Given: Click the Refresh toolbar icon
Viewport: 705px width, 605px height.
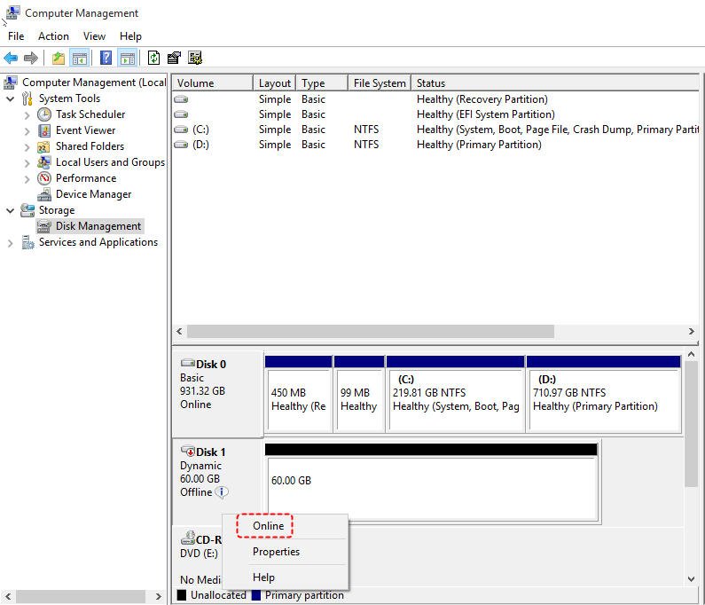Looking at the screenshot, I should pyautogui.click(x=153, y=58).
